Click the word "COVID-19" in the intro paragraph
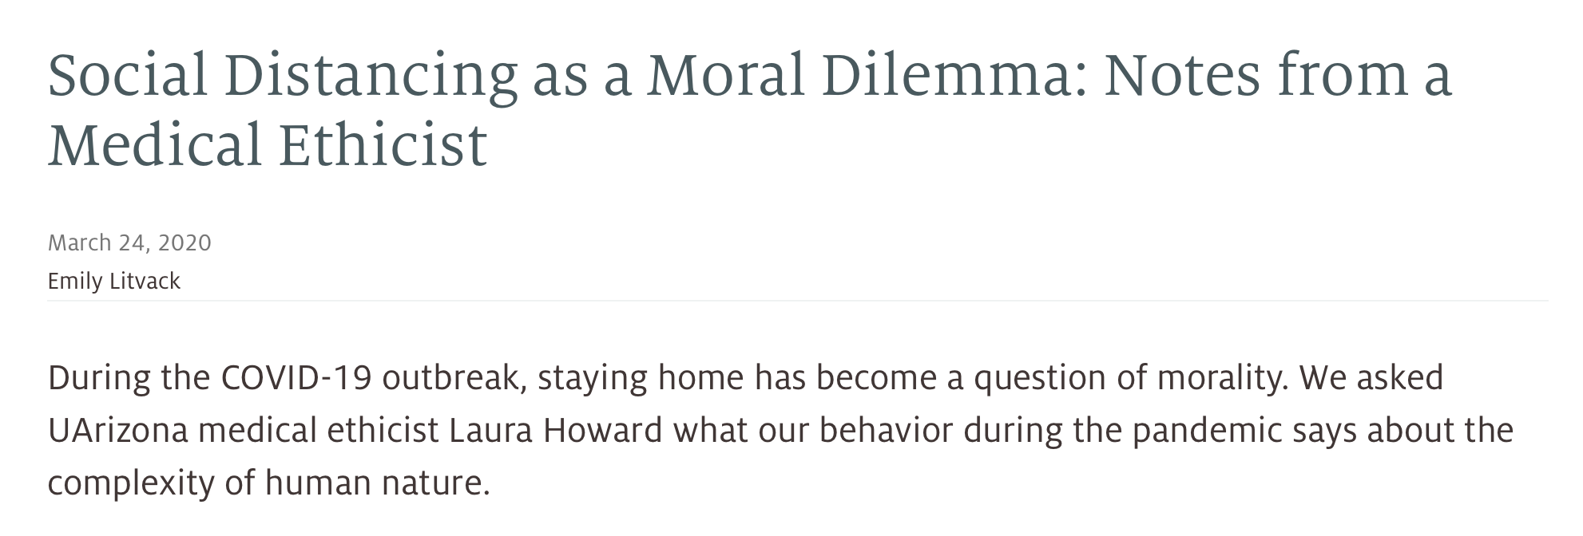Viewport: 1583px width, 536px height. click(296, 377)
